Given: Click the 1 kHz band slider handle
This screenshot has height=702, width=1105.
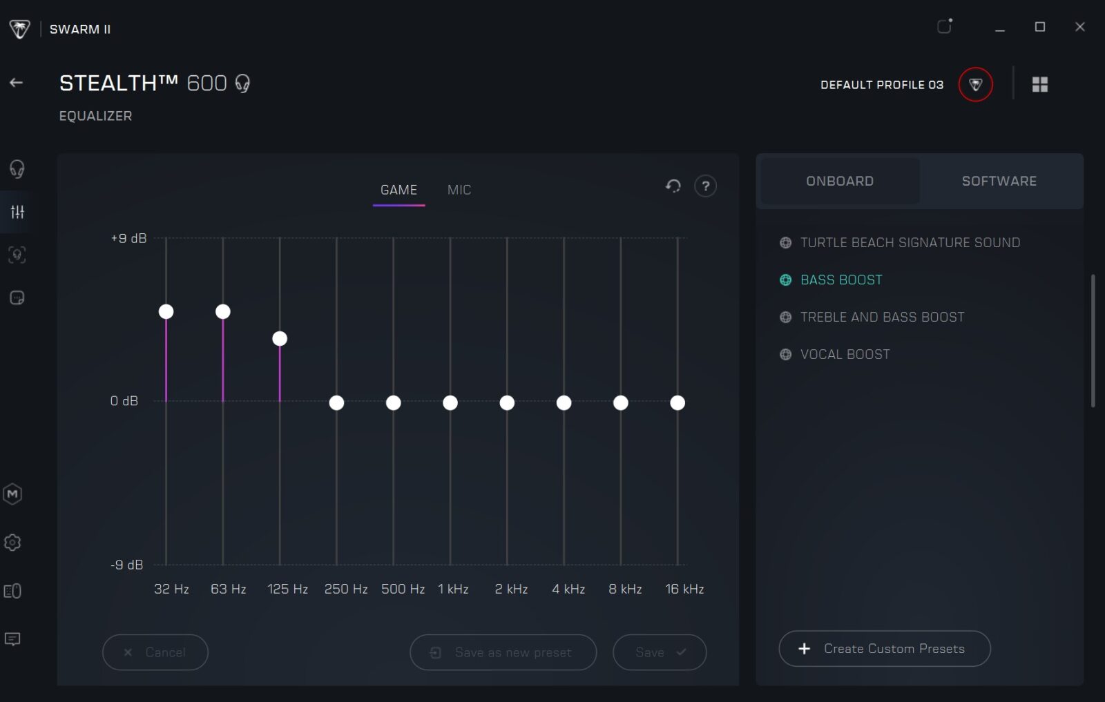Looking at the screenshot, I should point(450,402).
